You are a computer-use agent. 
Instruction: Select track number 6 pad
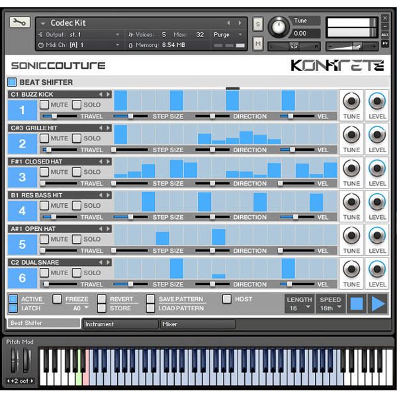click(x=22, y=278)
